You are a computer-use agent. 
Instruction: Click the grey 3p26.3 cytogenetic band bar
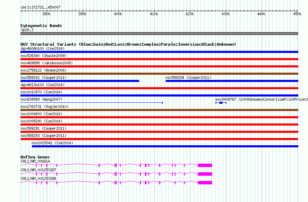[x=159, y=34]
